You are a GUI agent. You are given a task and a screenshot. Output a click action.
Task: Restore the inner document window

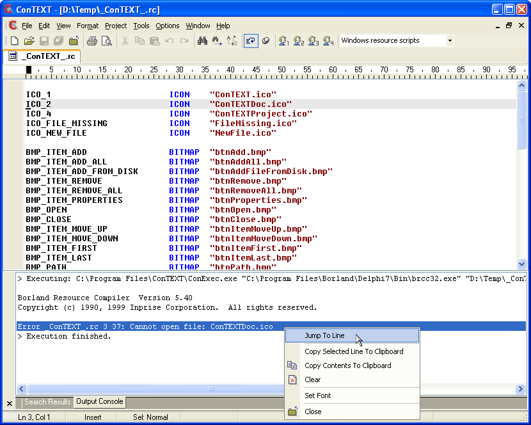coord(509,26)
